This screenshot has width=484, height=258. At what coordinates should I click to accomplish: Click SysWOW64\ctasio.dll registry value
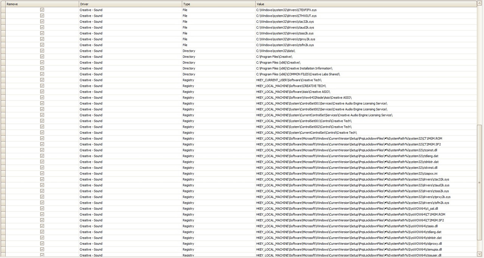[366, 226]
